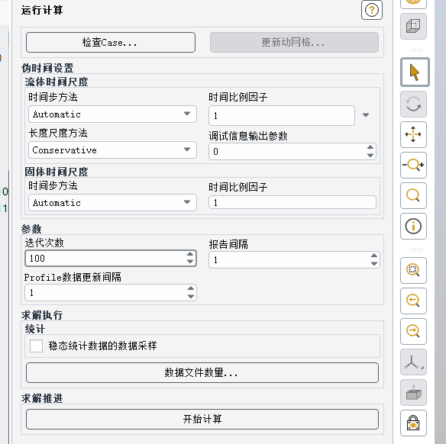Screen dimensions: 446x444
Task: Expand solid 时间步方法 Automatic dropdown
Action: click(x=112, y=202)
